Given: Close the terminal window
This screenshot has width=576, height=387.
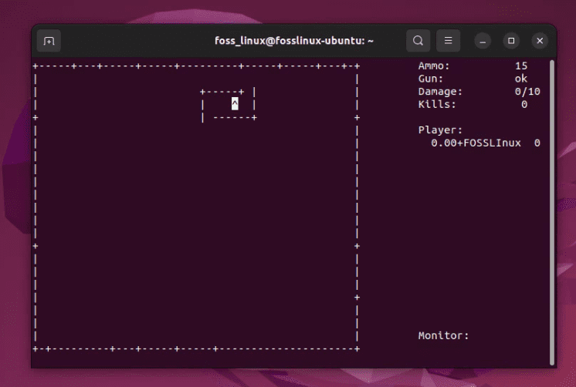Looking at the screenshot, I should point(540,41).
